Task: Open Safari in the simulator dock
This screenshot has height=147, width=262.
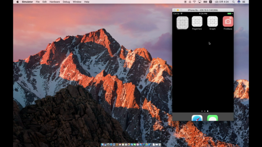Action: pos(197,118)
